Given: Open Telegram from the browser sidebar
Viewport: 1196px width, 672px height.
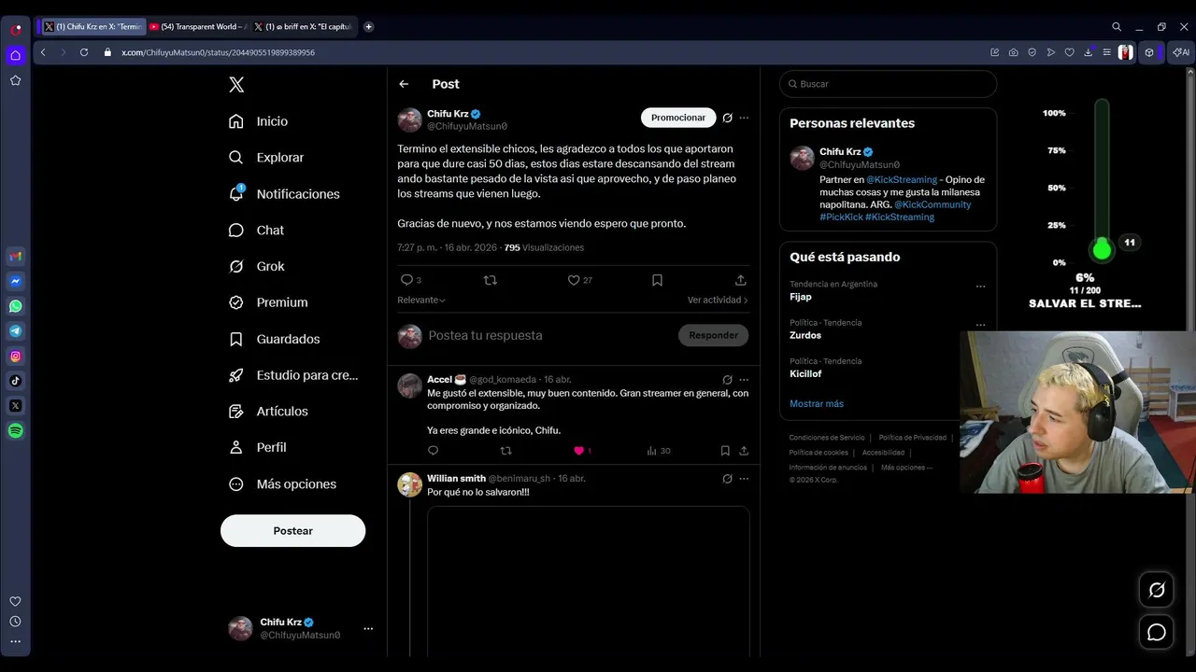Looking at the screenshot, I should (x=16, y=331).
